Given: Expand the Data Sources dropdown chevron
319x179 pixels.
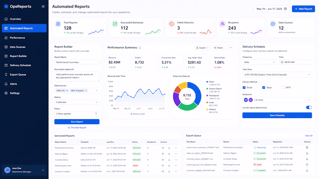Looking at the screenshot, I should 97,91.
